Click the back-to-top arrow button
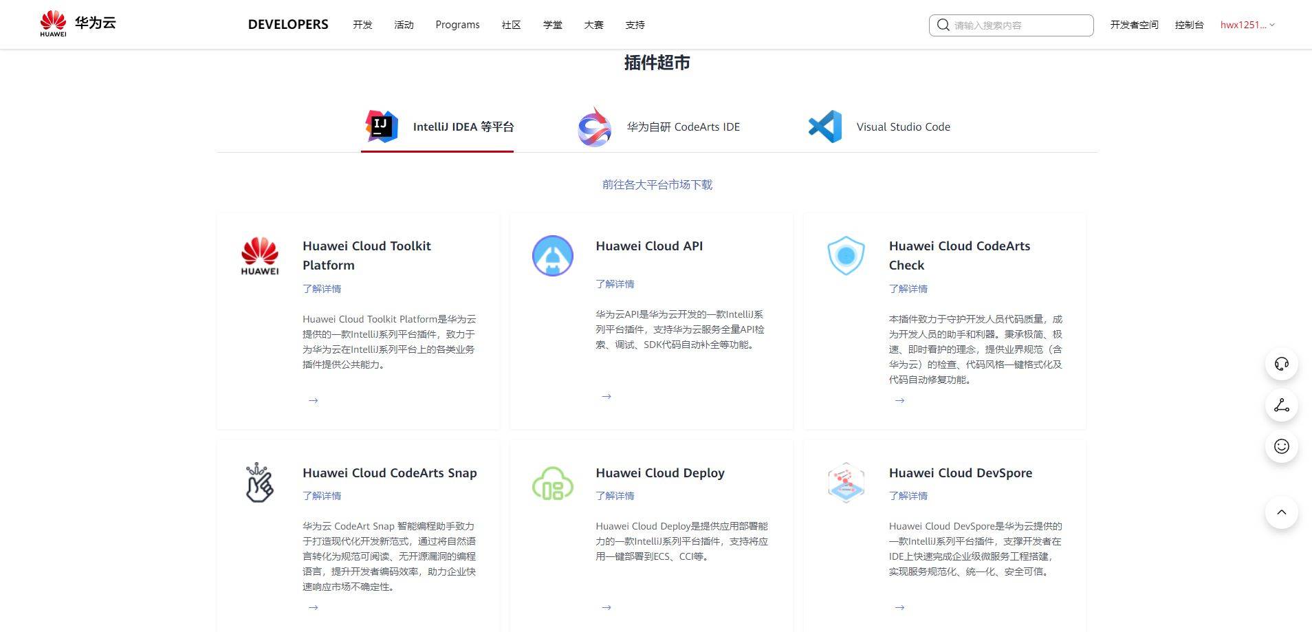The image size is (1312, 632). point(1282,512)
